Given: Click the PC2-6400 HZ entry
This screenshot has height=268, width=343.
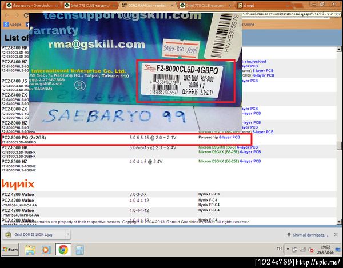Looking at the screenshot, I should [14, 62].
